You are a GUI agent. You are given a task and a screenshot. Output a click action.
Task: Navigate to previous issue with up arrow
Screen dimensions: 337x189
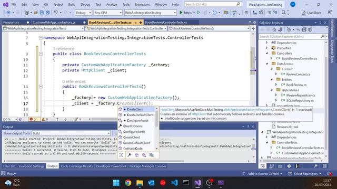coord(57,119)
